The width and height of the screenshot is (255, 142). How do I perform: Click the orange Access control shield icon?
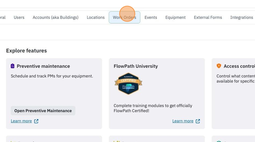click(219, 66)
